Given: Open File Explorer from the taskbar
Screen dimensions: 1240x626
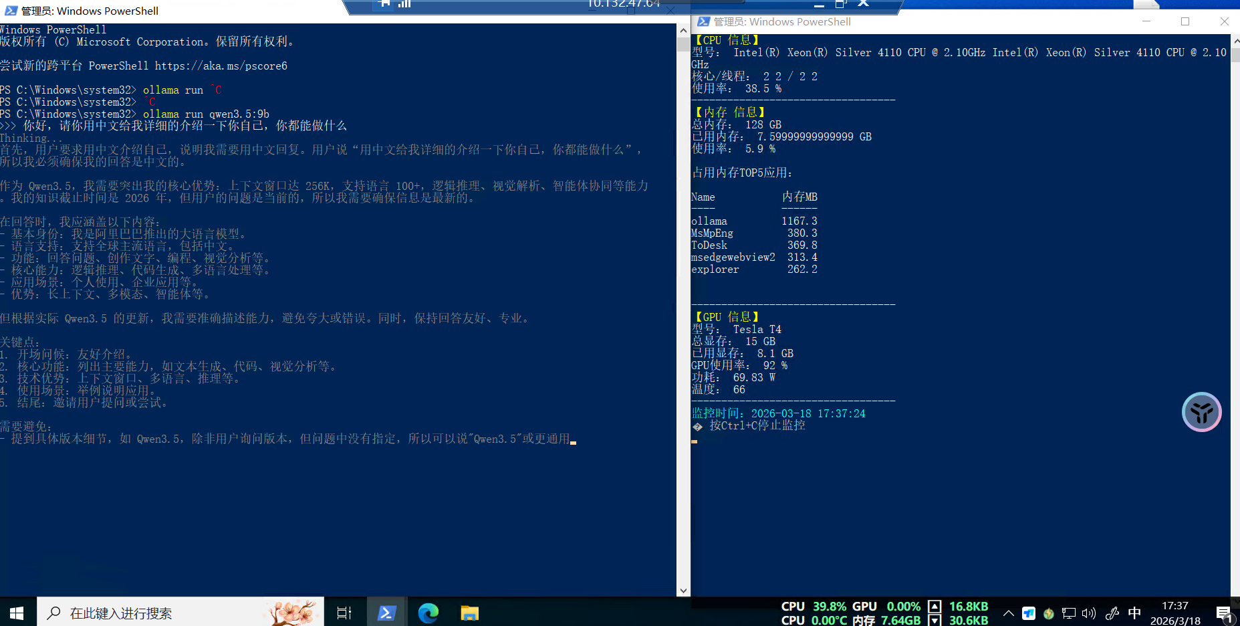Looking at the screenshot, I should coord(469,613).
